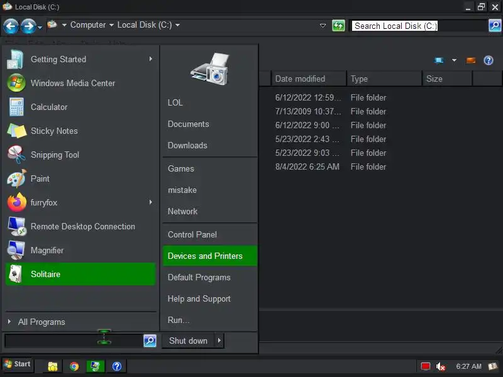
Task: Open Network from Start menu
Action: 182,211
